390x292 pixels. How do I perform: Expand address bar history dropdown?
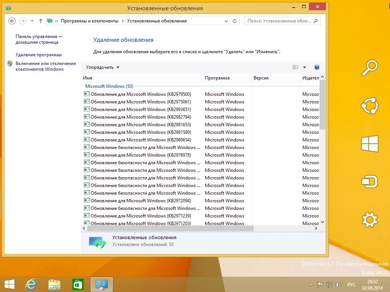tap(226, 21)
